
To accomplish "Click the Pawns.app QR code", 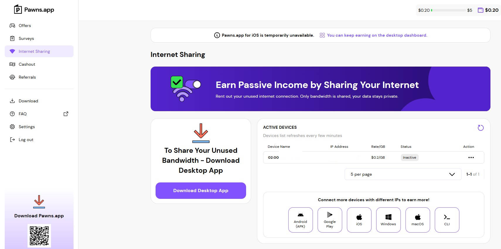I will [39, 236].
